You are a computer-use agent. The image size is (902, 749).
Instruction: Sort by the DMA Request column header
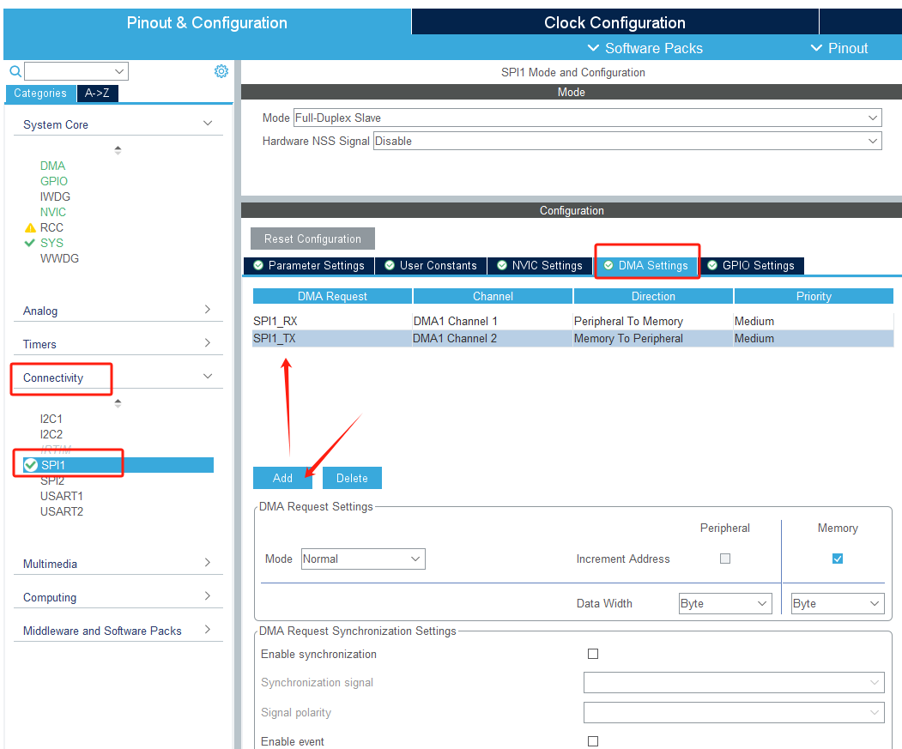click(x=332, y=296)
